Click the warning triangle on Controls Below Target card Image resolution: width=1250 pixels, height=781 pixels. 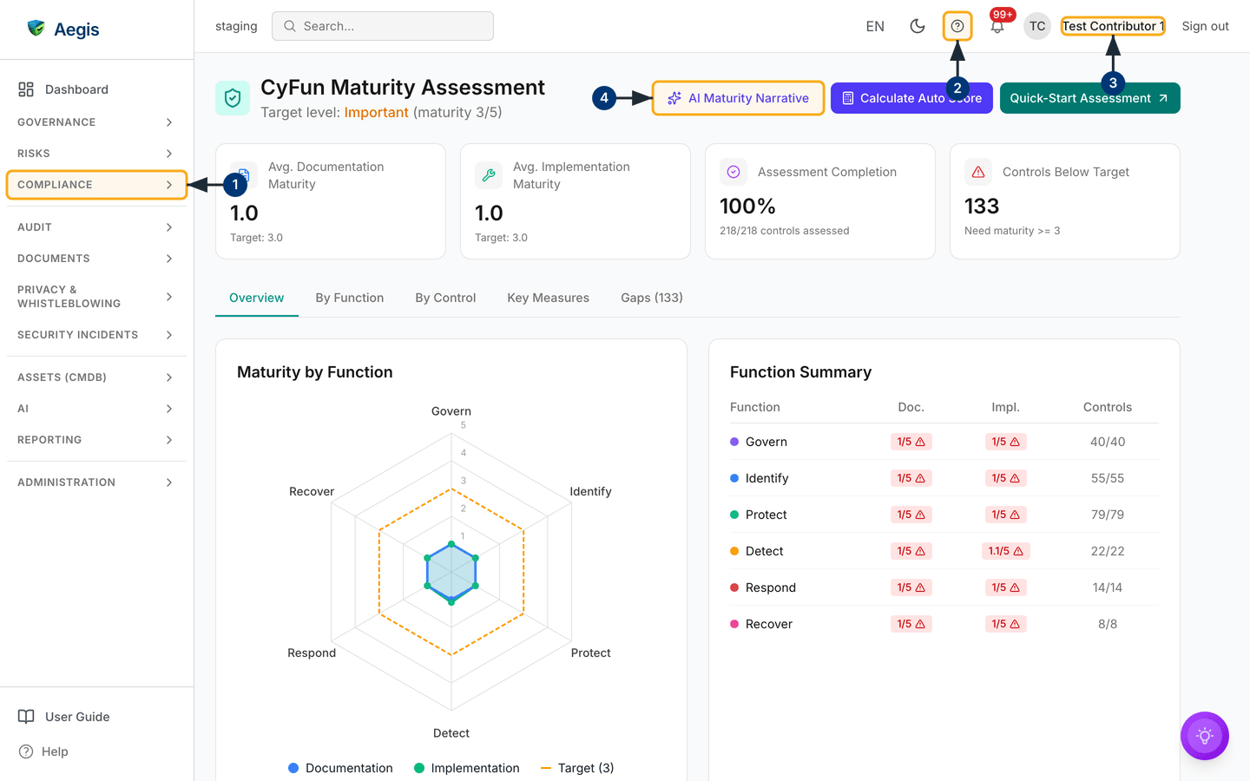978,172
